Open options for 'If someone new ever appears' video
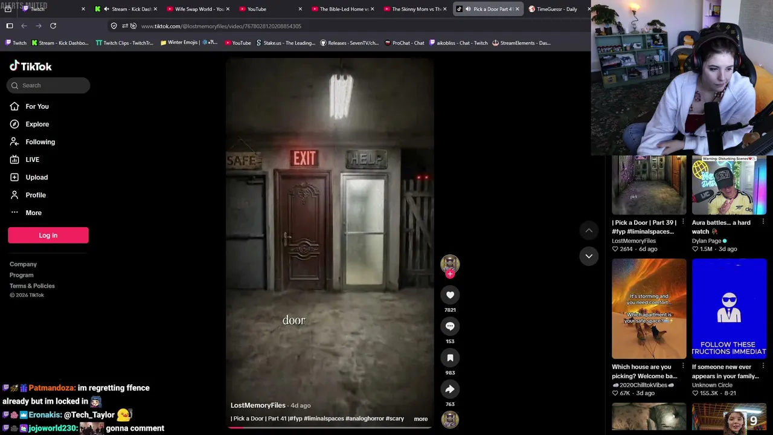 click(763, 367)
